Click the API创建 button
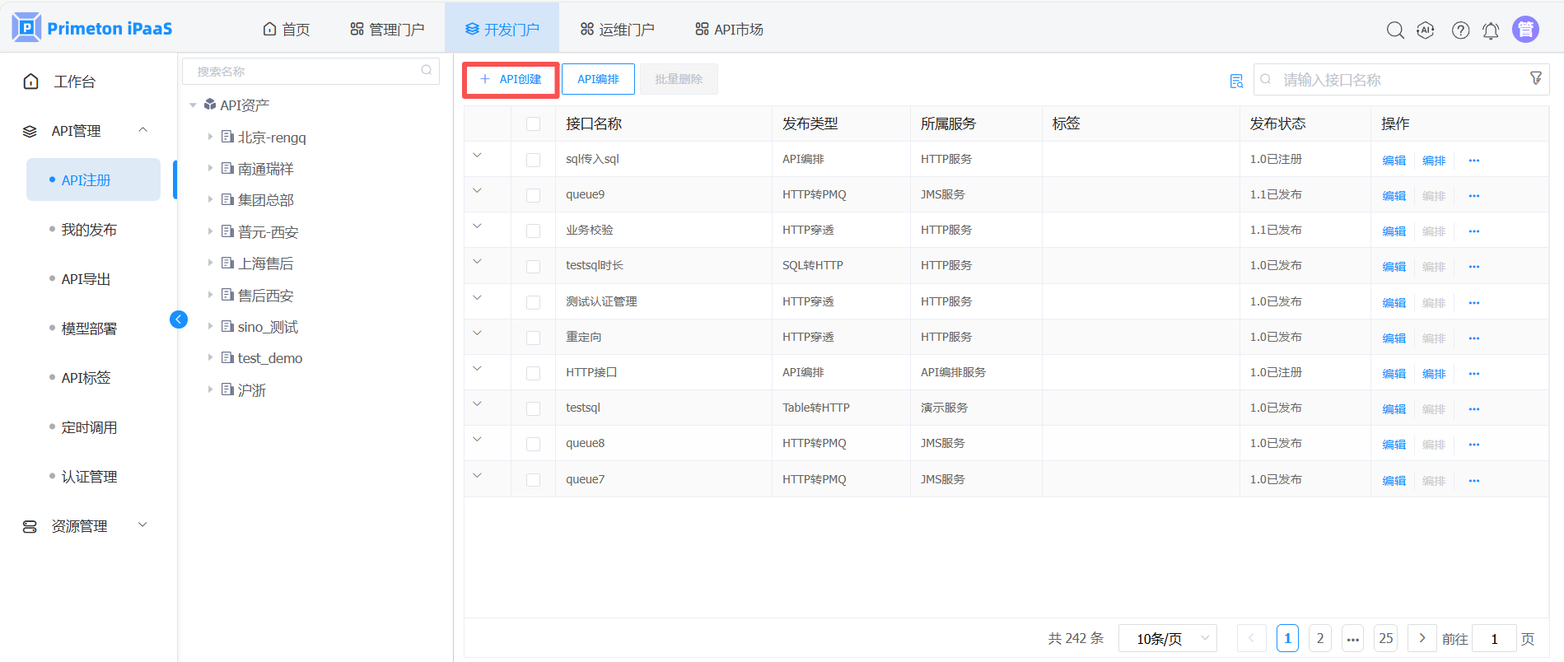This screenshot has height=662, width=1564. pos(511,80)
